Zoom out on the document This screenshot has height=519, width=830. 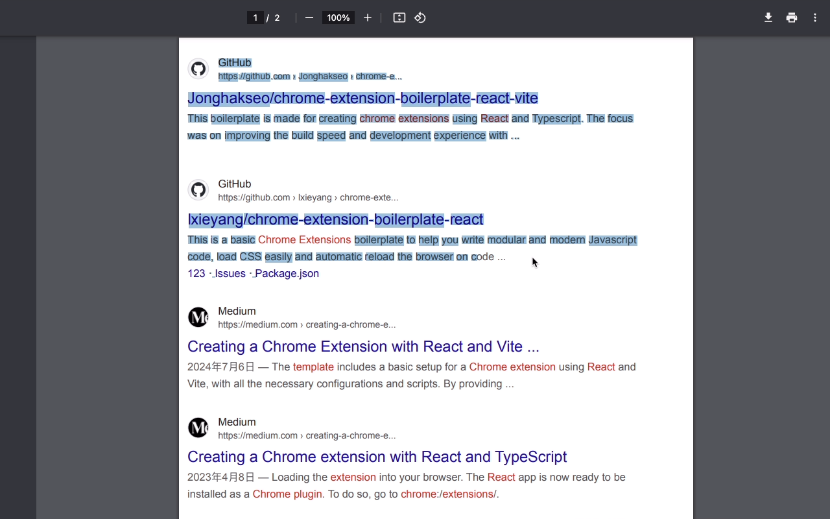[309, 18]
